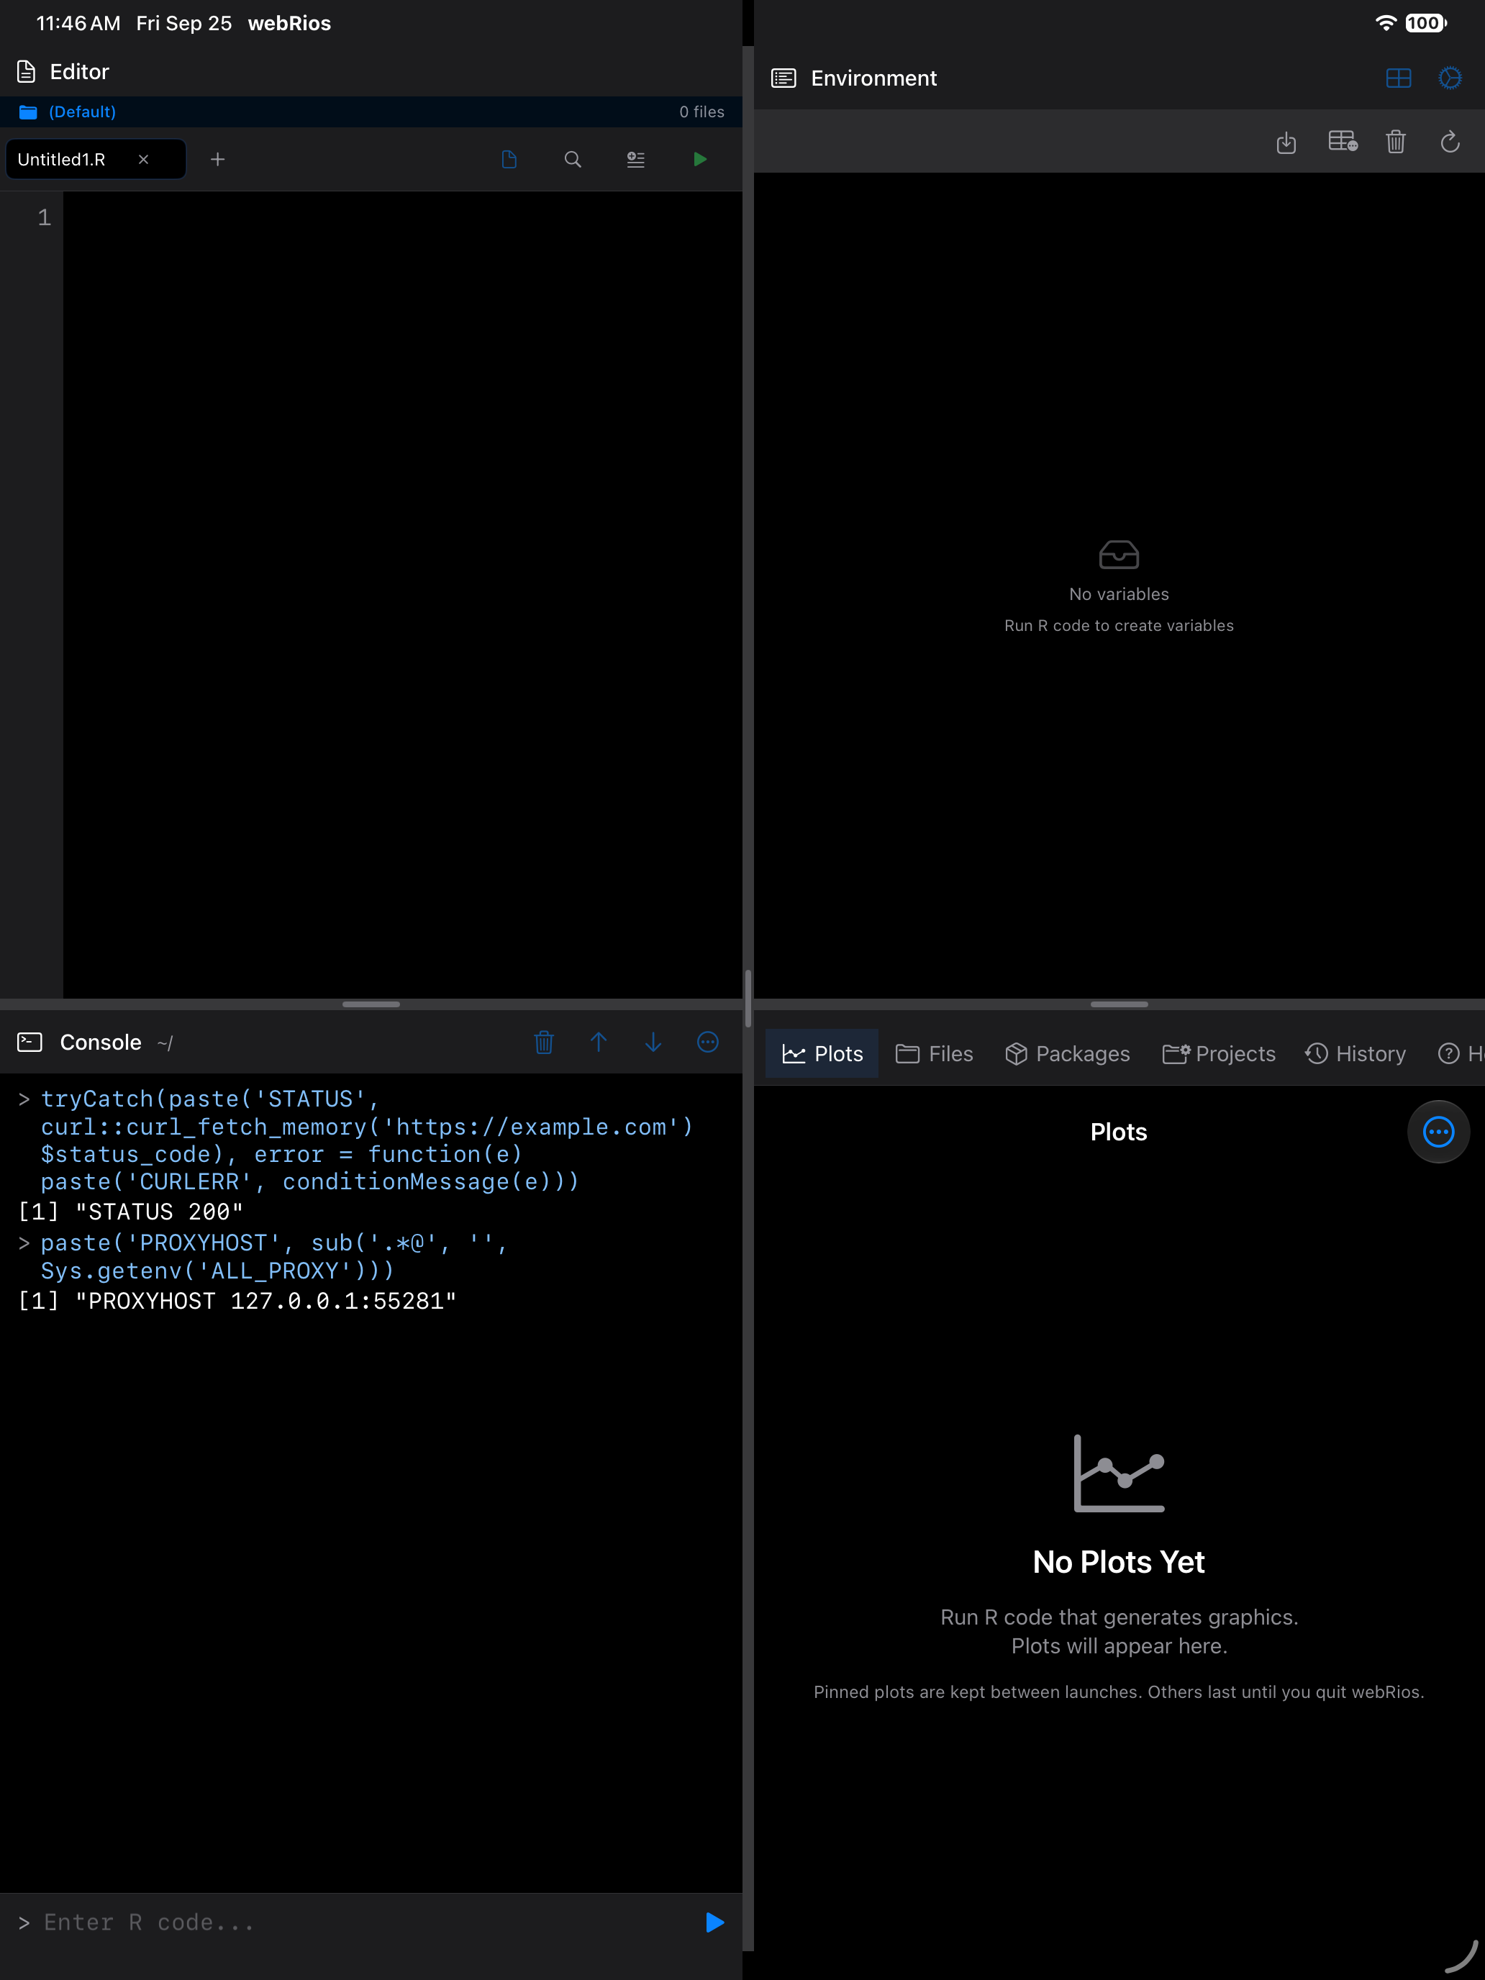The image size is (1485, 1980).
Task: Add a new editor tab with plus
Action: (217, 159)
